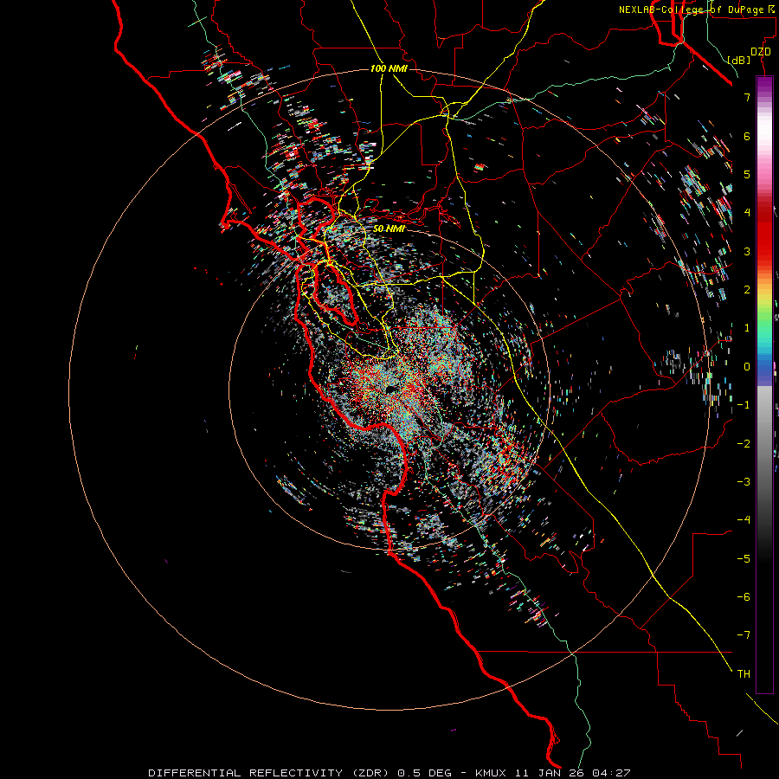Click the DZD label above the color scale

[761, 52]
